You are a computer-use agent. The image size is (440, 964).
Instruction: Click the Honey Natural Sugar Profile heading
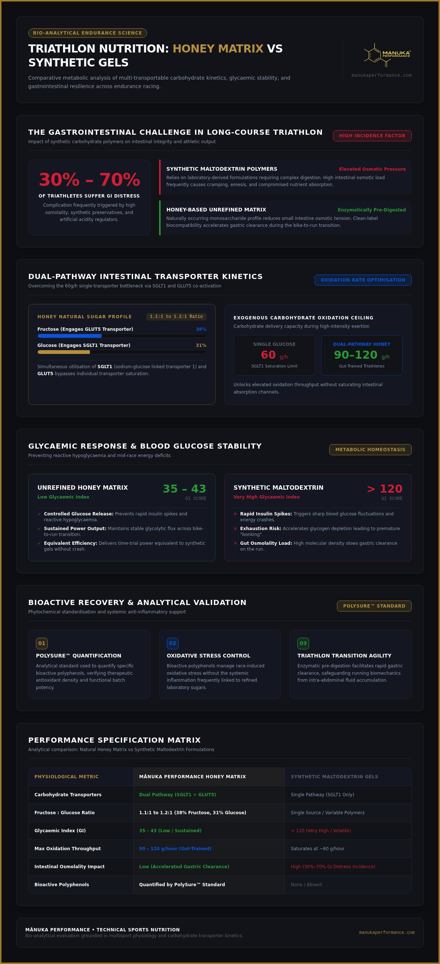coord(84,316)
